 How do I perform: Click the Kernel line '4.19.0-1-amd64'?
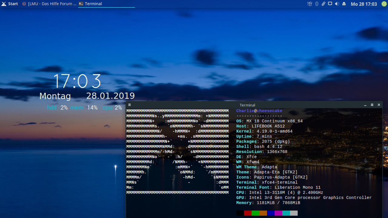point(264,131)
